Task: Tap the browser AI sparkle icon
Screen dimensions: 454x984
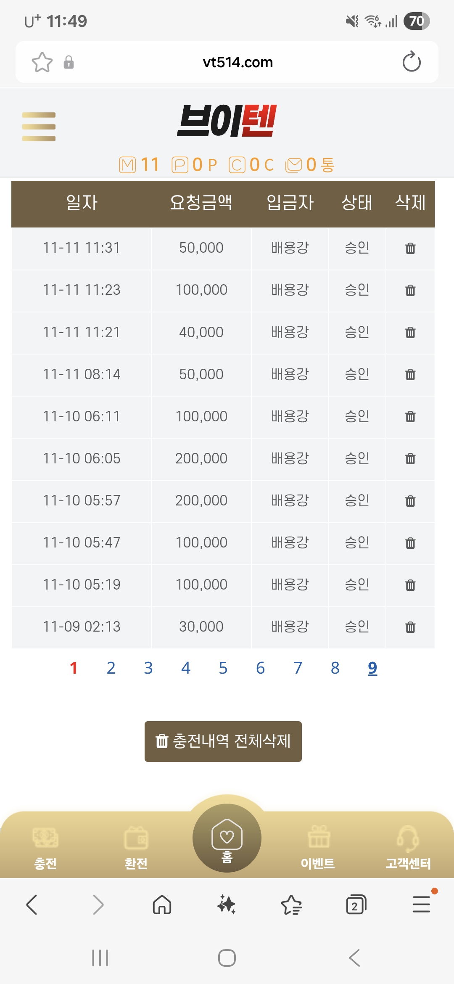Action: (227, 905)
